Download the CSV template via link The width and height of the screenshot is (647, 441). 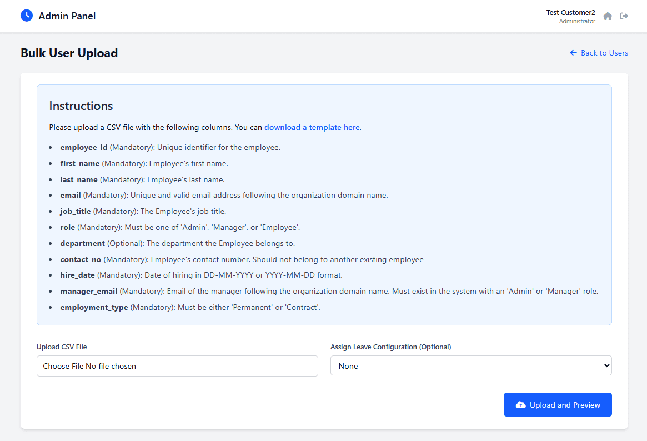point(312,127)
